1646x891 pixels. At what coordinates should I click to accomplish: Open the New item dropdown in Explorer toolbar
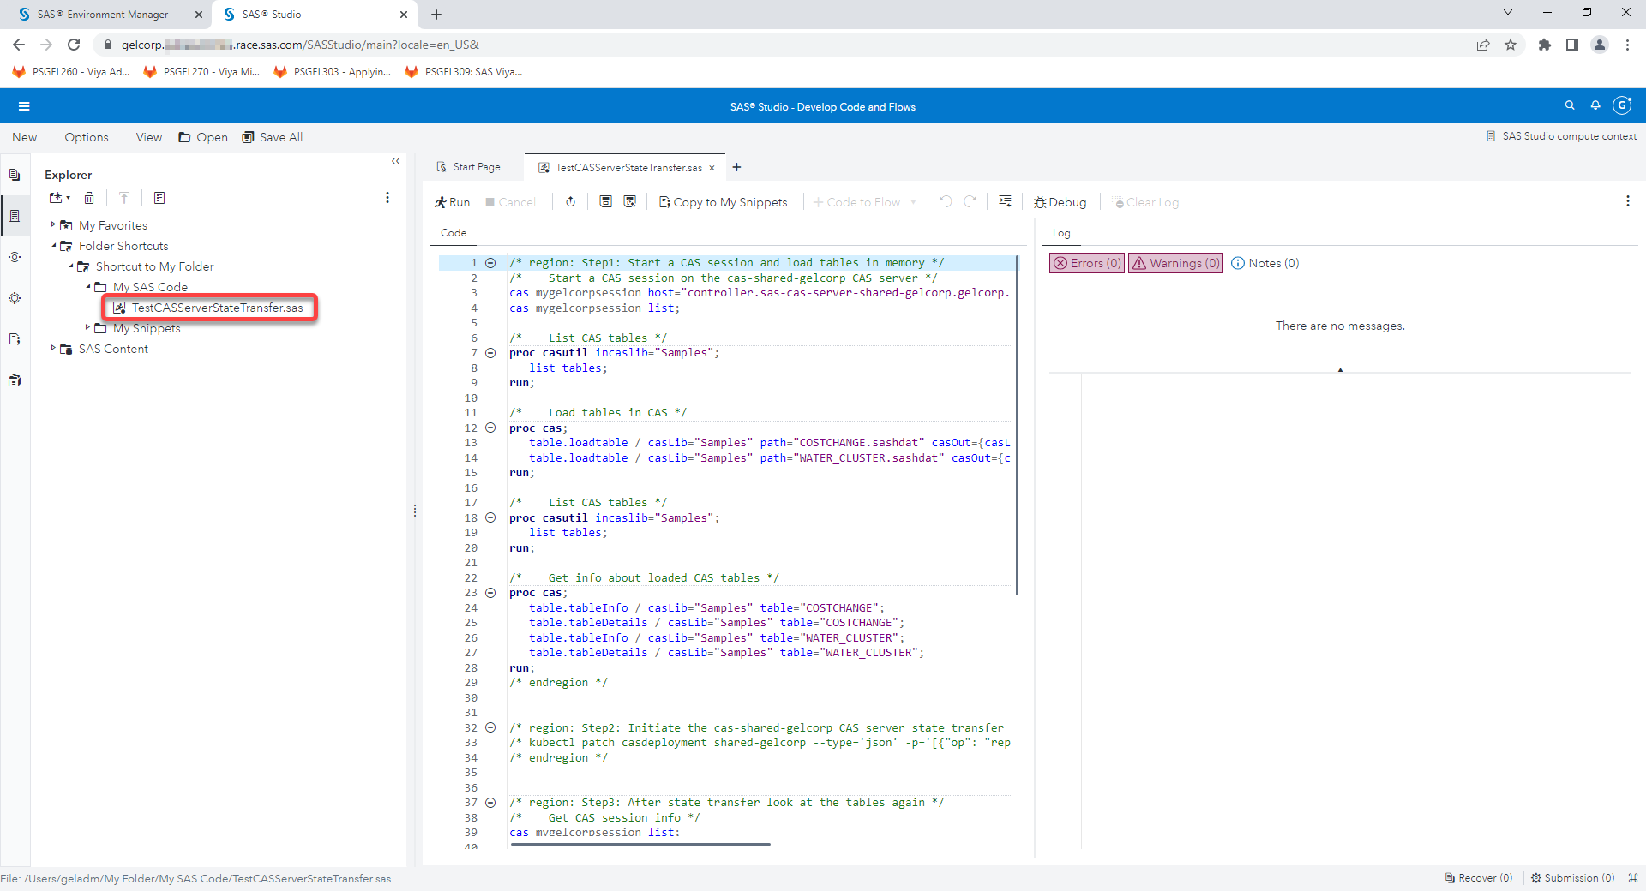pyautogui.click(x=59, y=198)
